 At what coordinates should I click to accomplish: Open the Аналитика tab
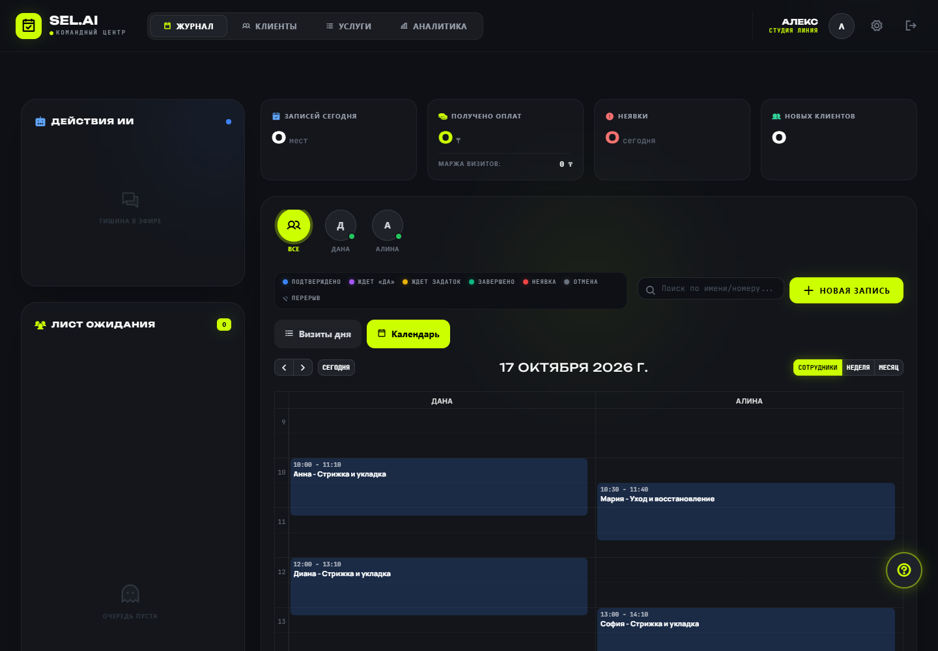(x=433, y=26)
